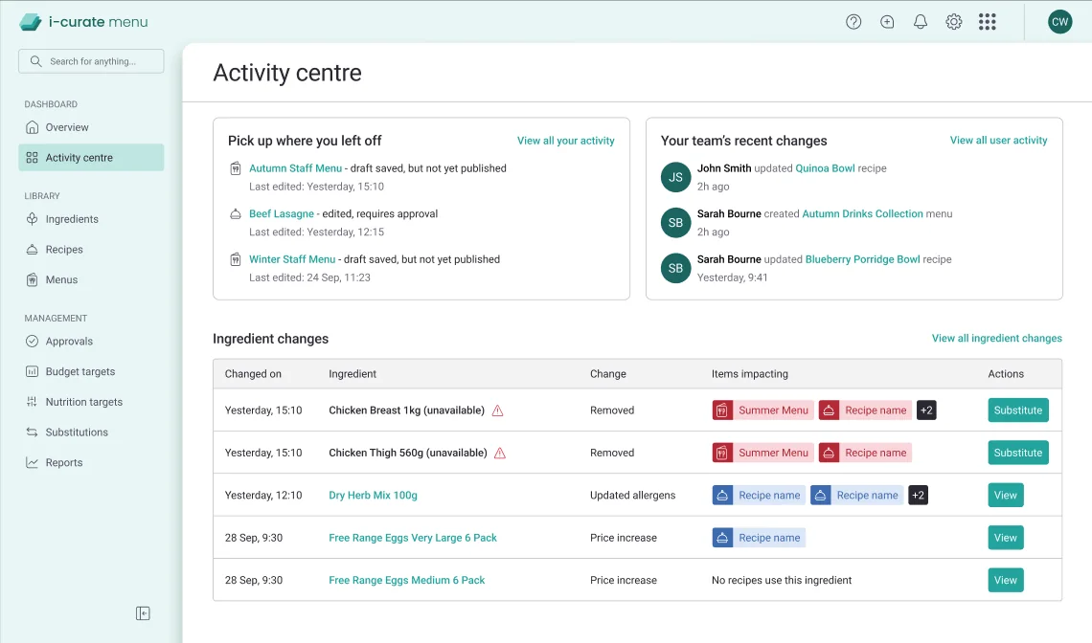1092x643 pixels.
Task: View Free Range Eggs Medium change
Action: (1006, 581)
